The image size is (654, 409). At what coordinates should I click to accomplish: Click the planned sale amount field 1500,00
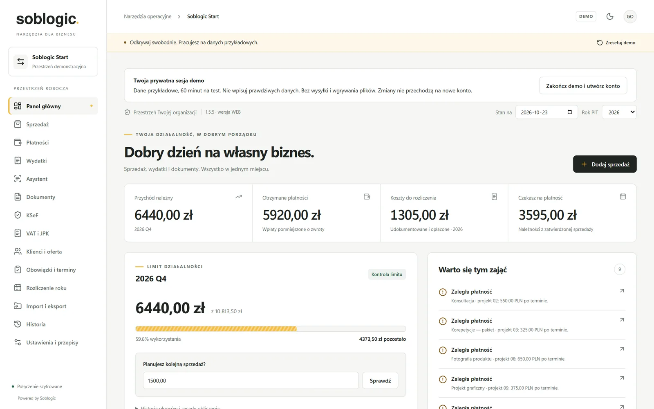[251, 380]
